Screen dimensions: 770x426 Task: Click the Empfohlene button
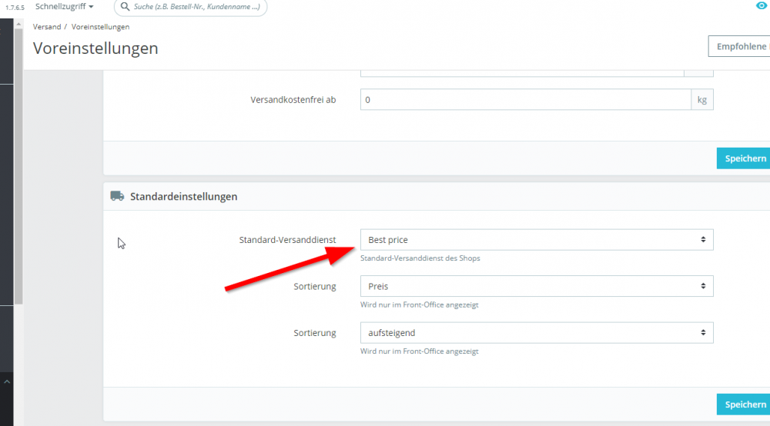point(739,46)
